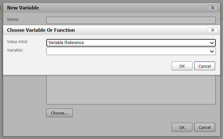Click the 'New Variable' title bar text

tap(23, 8)
